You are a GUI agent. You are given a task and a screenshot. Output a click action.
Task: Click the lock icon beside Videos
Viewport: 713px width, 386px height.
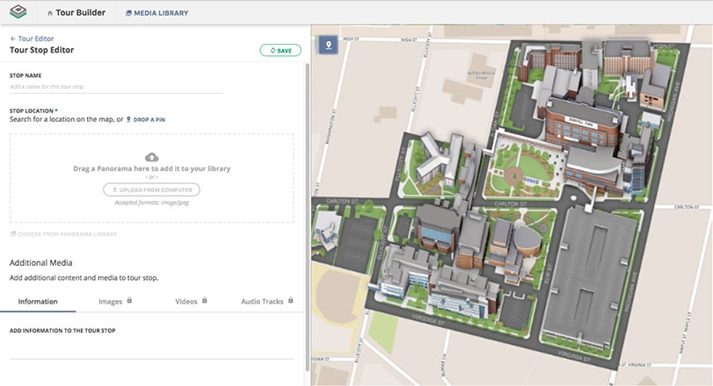[205, 300]
